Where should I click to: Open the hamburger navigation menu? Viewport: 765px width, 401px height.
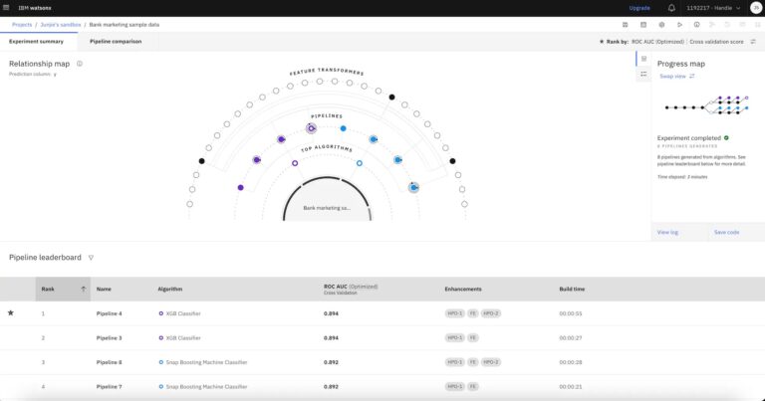coord(6,8)
